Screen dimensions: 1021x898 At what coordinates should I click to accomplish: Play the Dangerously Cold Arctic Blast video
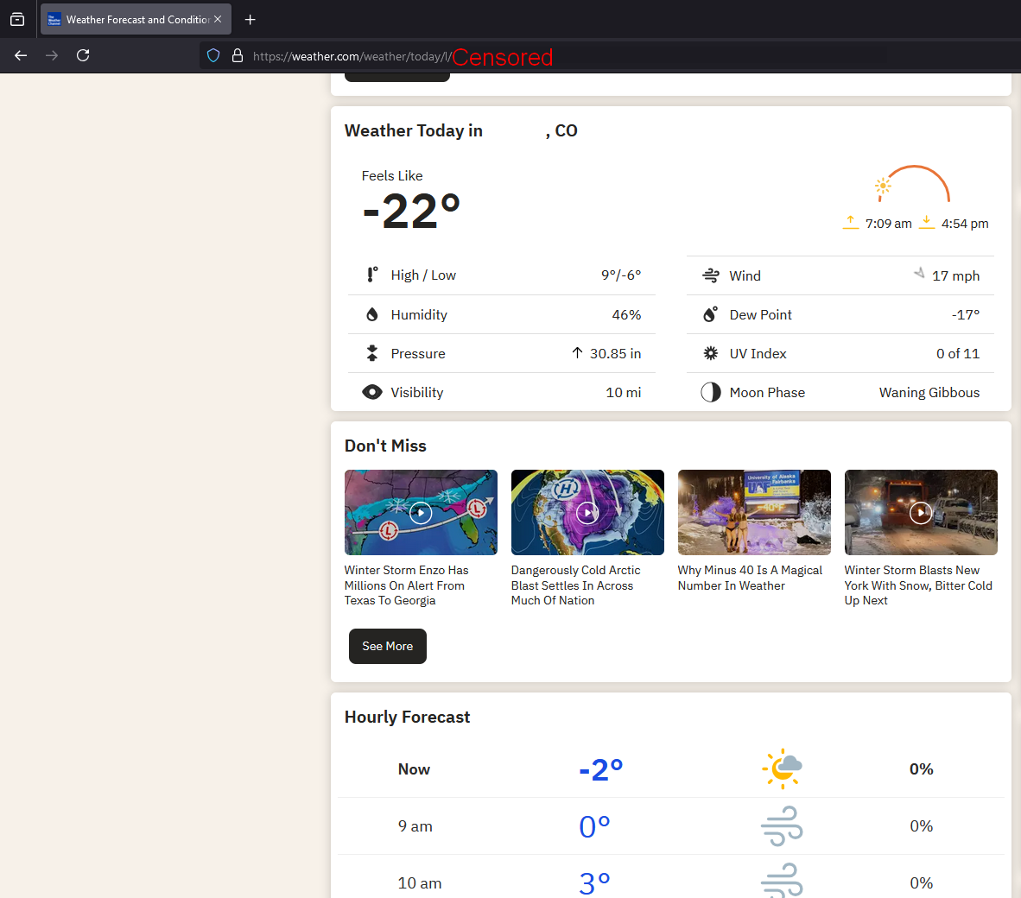tap(587, 512)
